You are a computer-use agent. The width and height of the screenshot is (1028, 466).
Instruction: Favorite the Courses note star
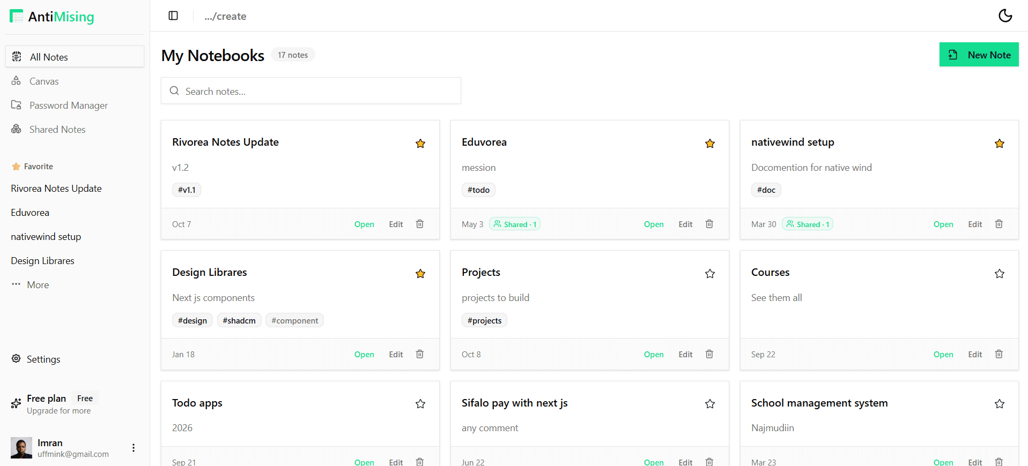tap(1000, 274)
